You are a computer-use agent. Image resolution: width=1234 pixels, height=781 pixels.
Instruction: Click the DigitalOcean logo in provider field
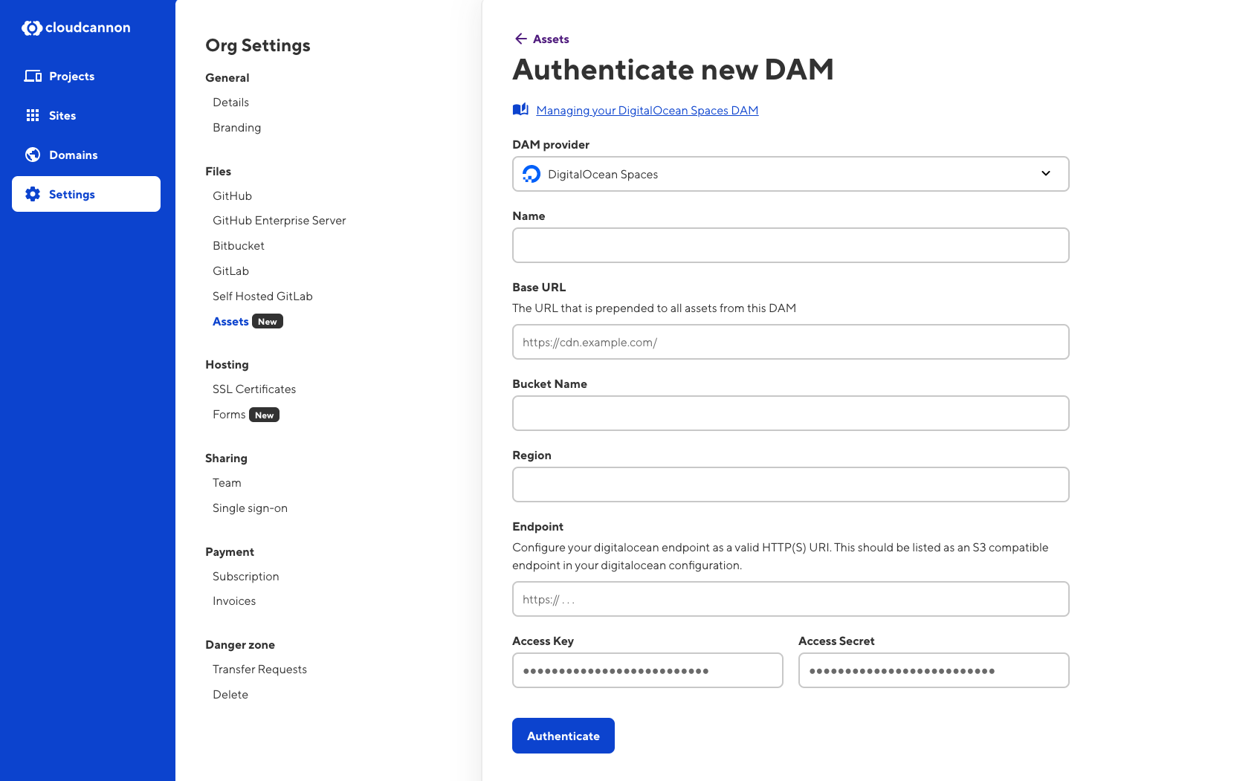tap(532, 175)
